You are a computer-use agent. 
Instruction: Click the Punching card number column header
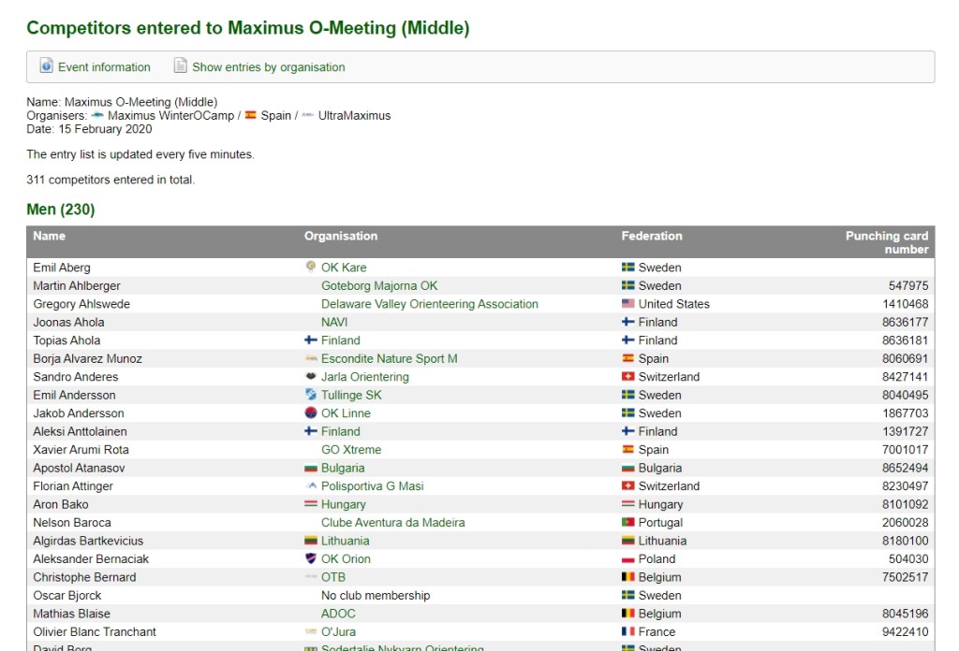886,242
